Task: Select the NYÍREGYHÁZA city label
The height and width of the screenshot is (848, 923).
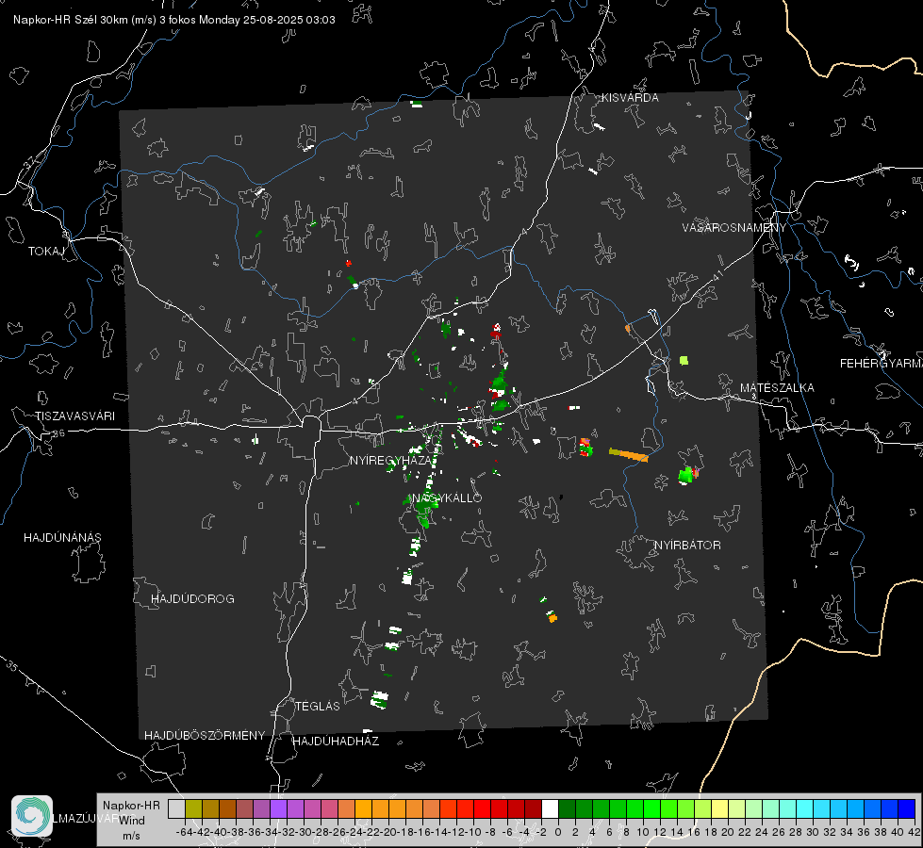Action: [x=391, y=460]
